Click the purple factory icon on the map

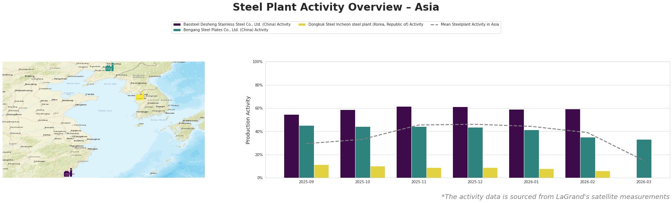[68, 173]
